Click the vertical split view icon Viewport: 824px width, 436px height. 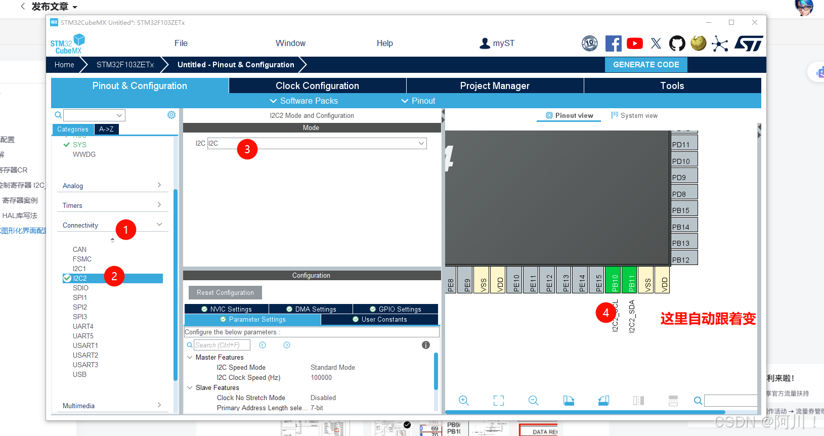(x=638, y=401)
